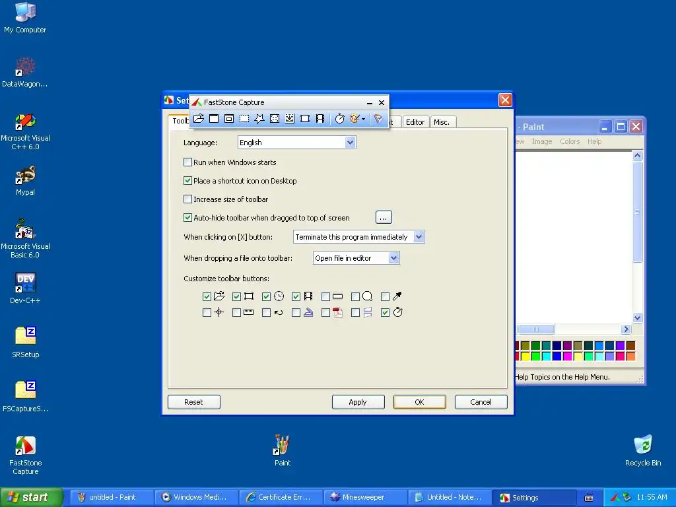The width and height of the screenshot is (676, 507).
Task: Click Paint vertical scrollbar down arrow
Action: pyautogui.click(x=637, y=318)
